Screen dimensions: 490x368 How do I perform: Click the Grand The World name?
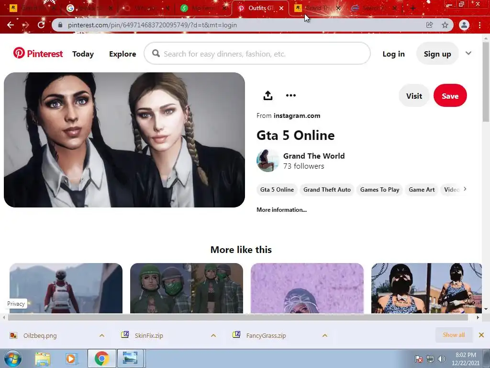click(314, 156)
